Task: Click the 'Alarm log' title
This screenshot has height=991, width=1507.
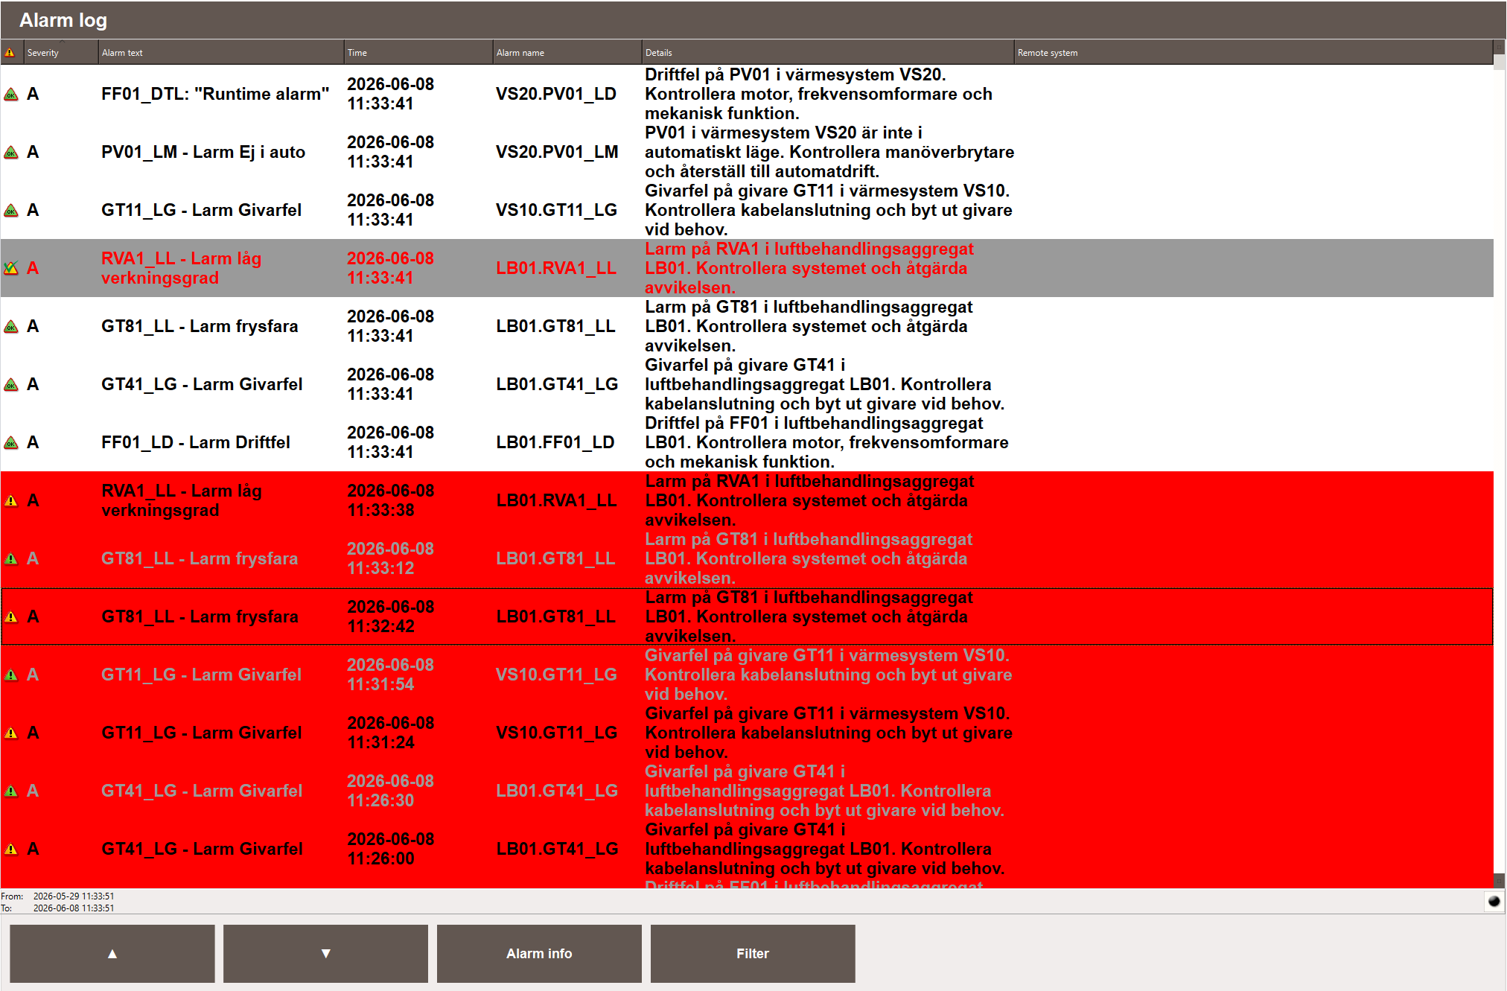Action: [x=63, y=20]
